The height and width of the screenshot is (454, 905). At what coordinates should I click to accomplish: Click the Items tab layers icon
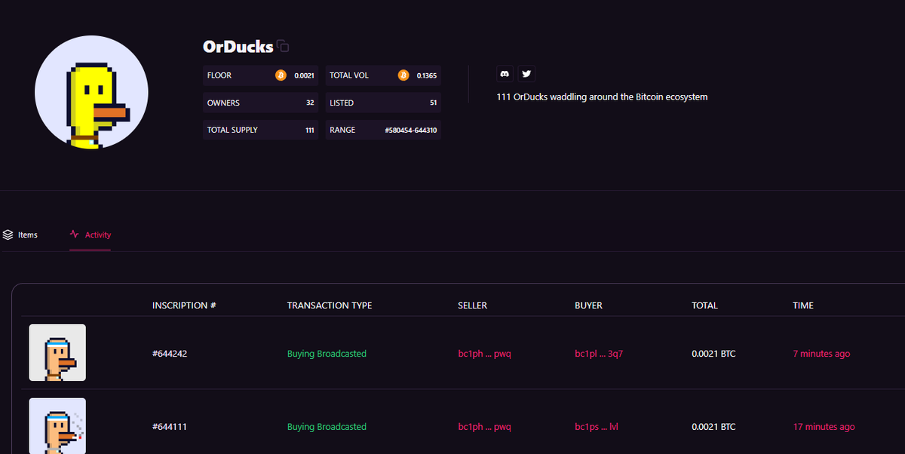coord(8,235)
